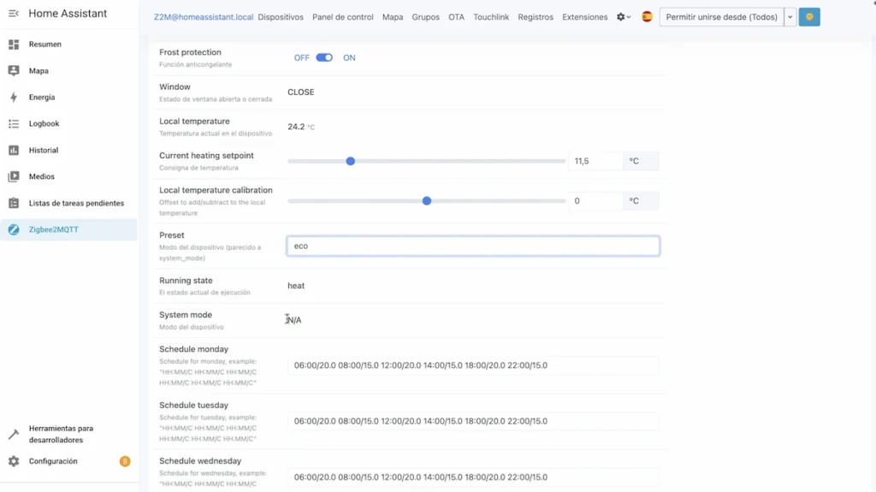Open the settings gear dropdown
The image size is (876, 492).
point(624,17)
